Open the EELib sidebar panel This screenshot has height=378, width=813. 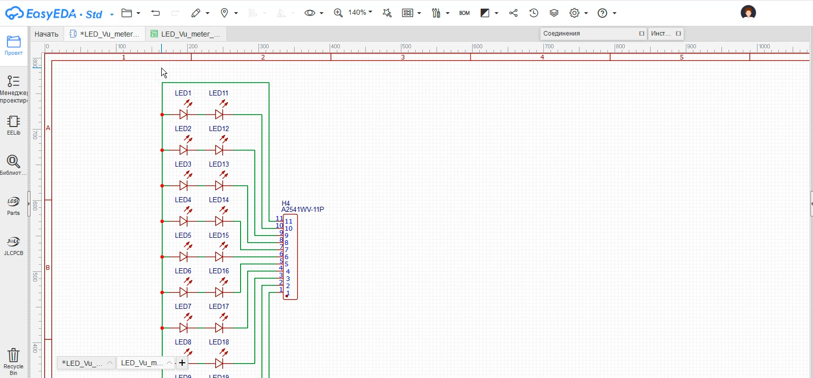click(x=14, y=125)
